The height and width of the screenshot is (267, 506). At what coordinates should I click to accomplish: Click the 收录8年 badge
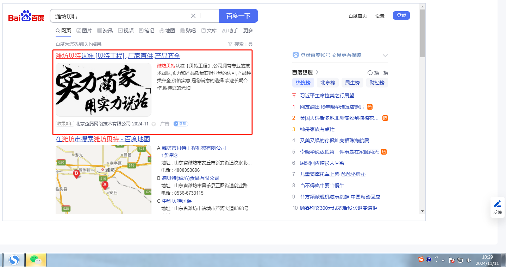[65, 124]
